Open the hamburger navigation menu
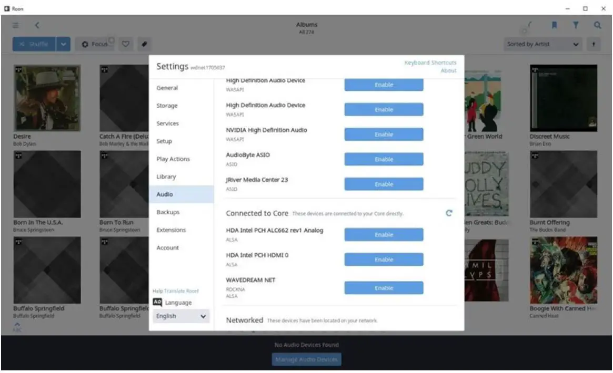The width and height of the screenshot is (613, 373). tap(16, 25)
